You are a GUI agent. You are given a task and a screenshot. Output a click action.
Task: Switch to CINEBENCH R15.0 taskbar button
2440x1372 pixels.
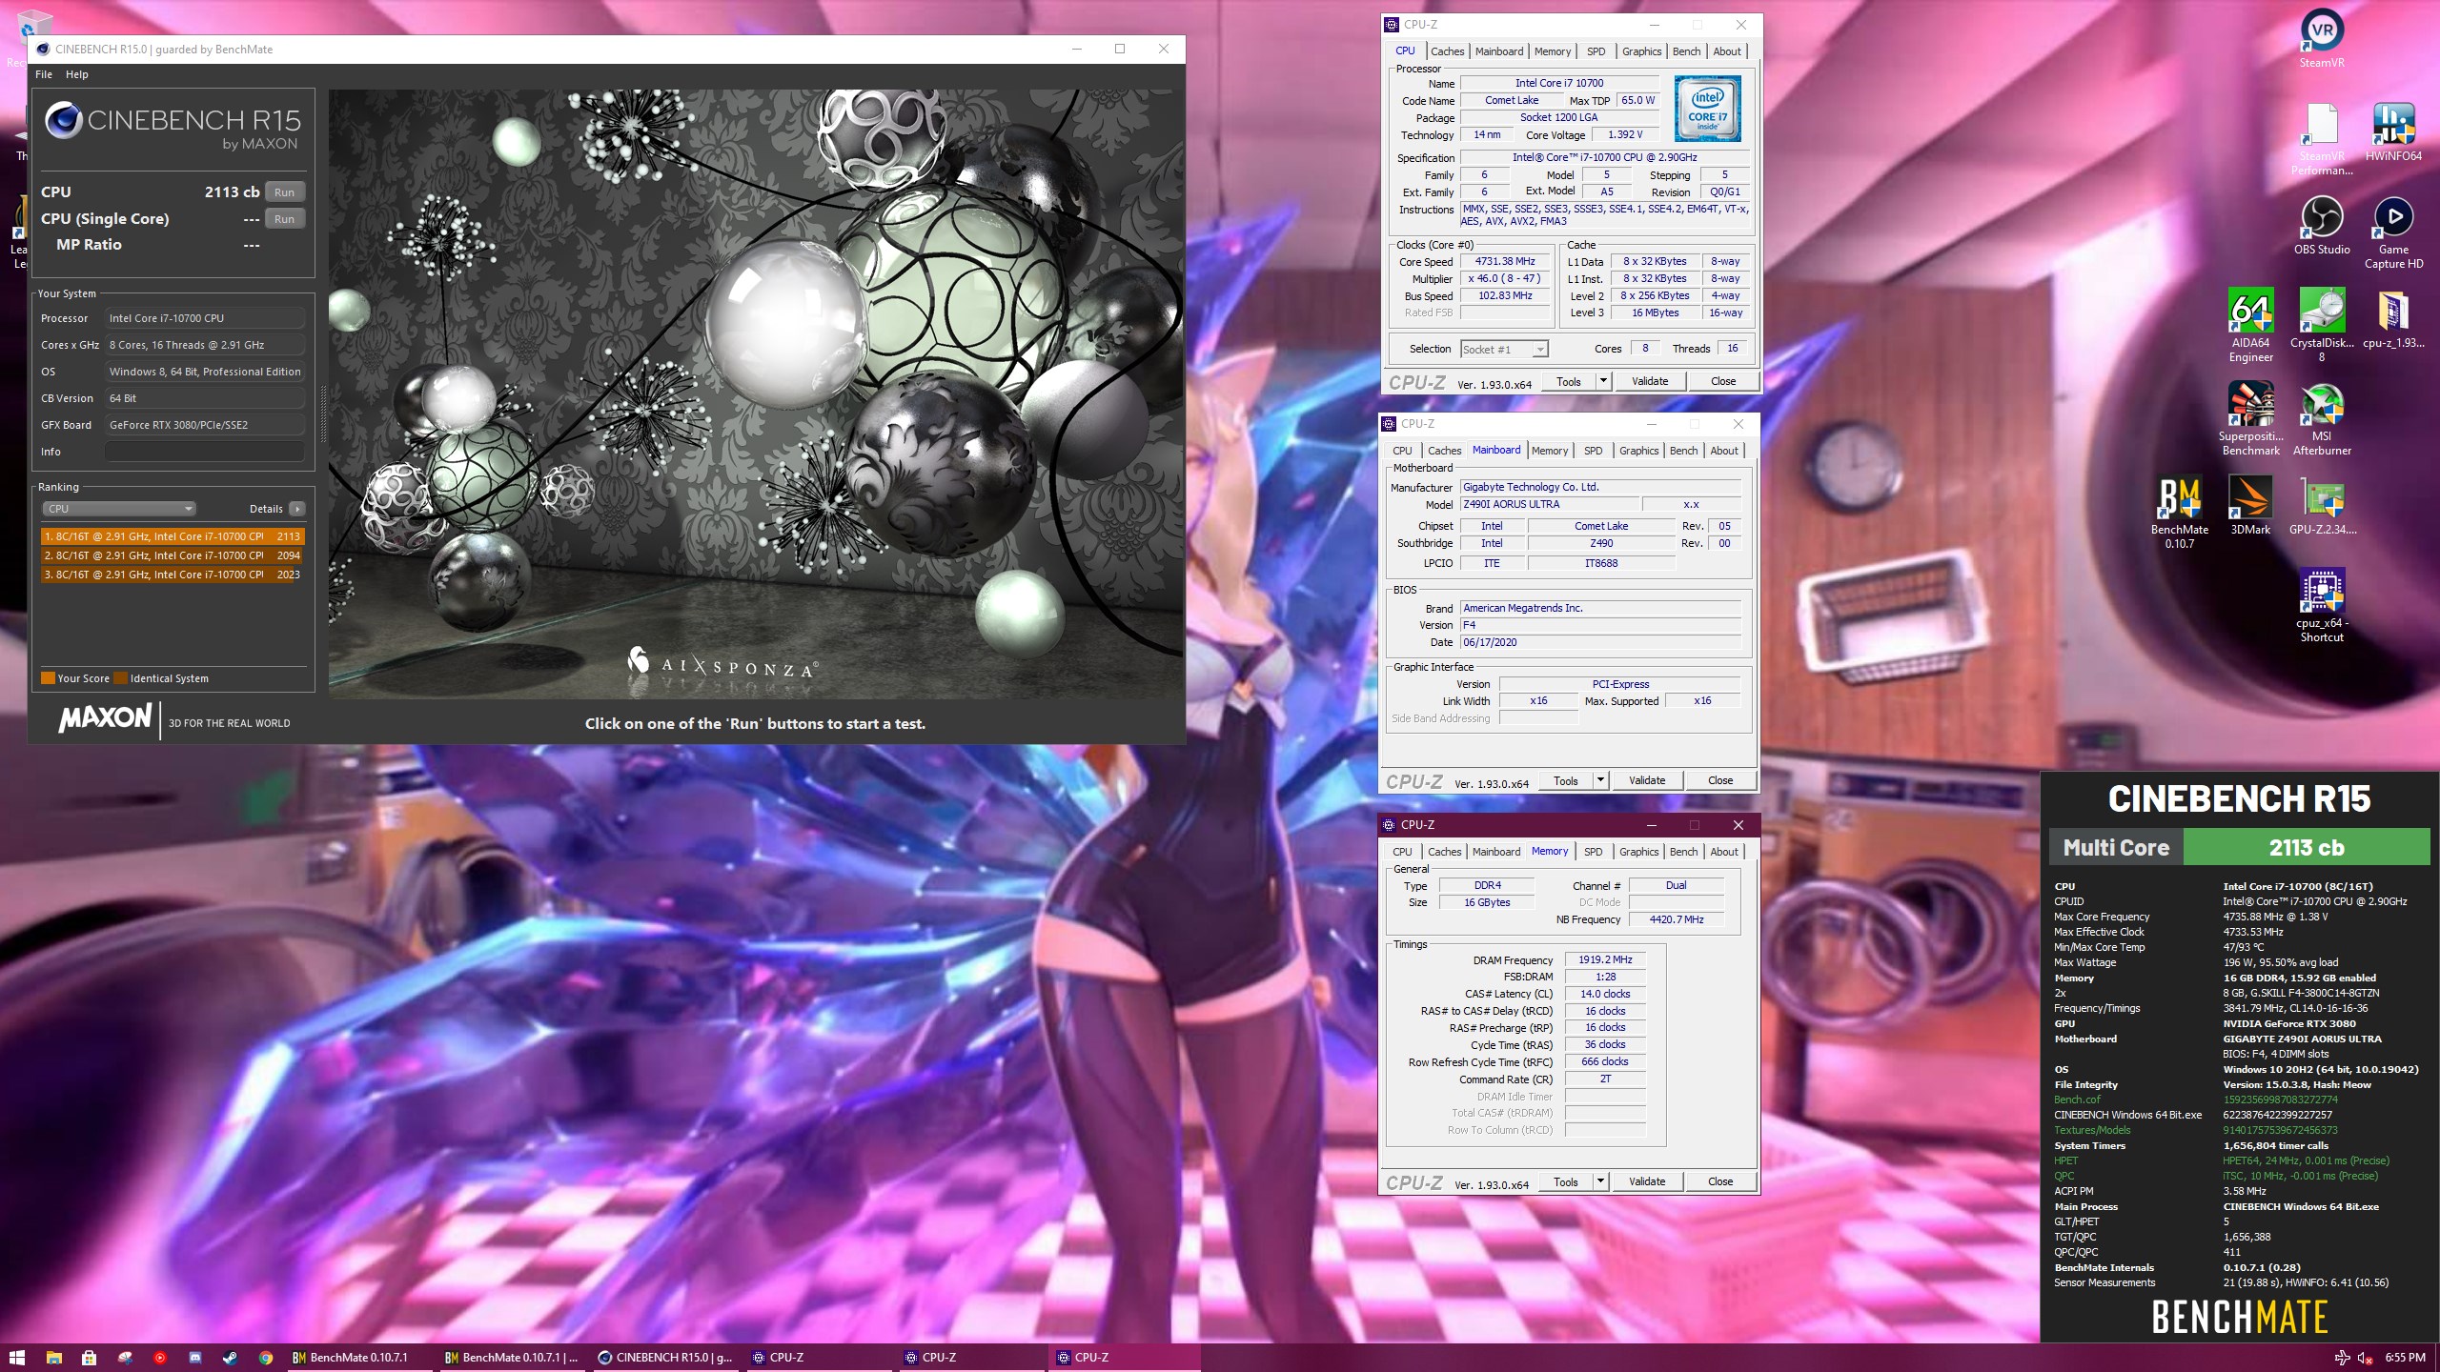667,1357
